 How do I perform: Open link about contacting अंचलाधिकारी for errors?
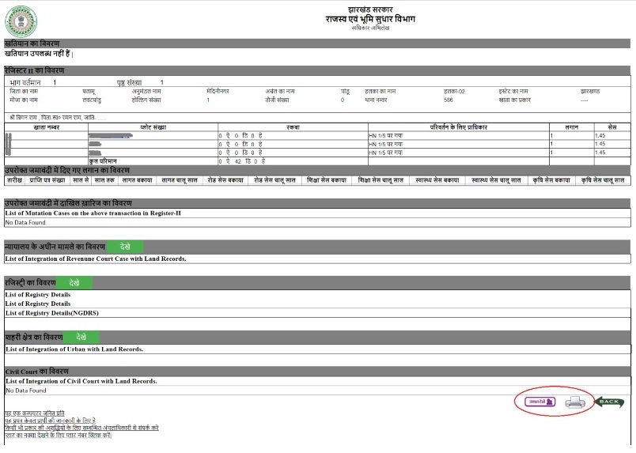tap(81, 428)
